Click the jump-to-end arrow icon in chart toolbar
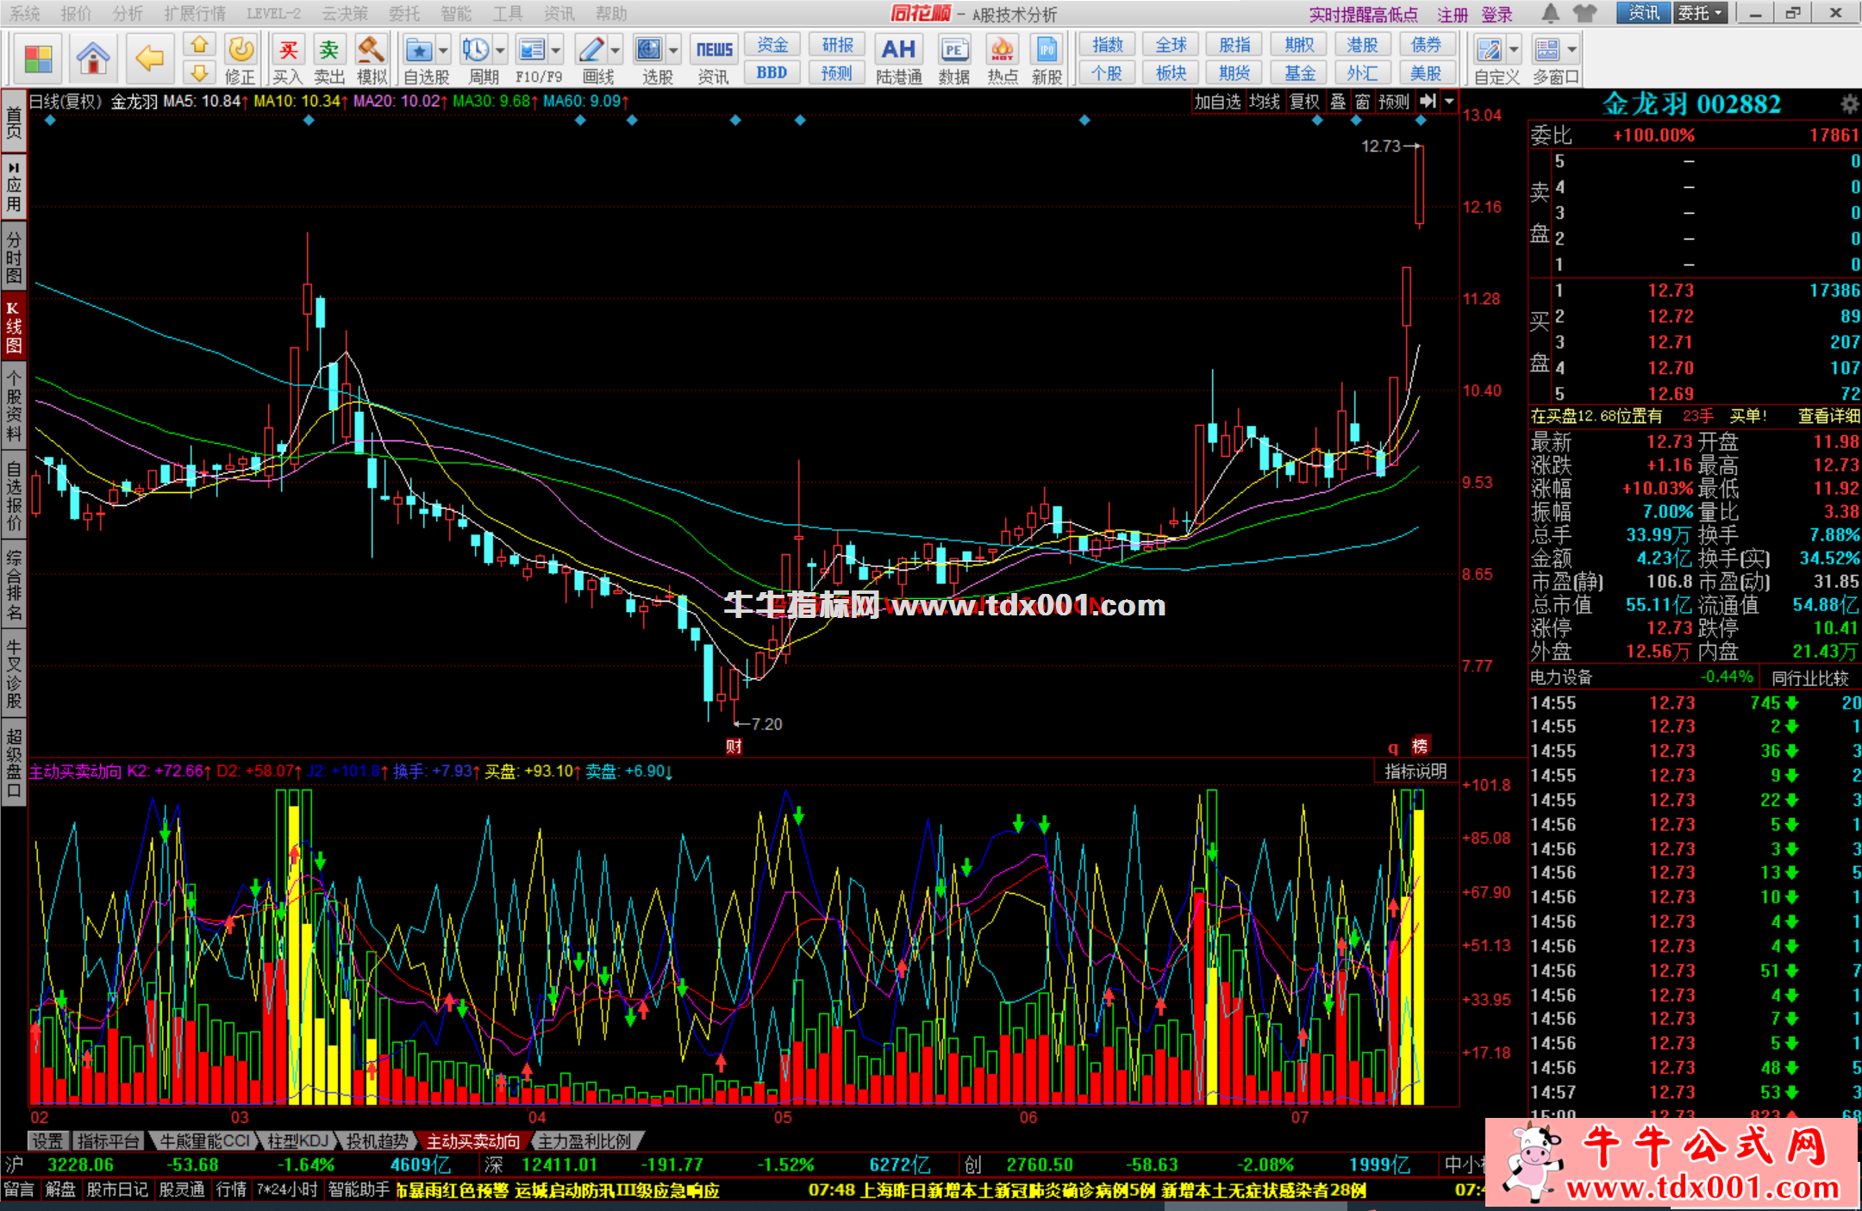This screenshot has height=1211, width=1862. click(x=1428, y=101)
